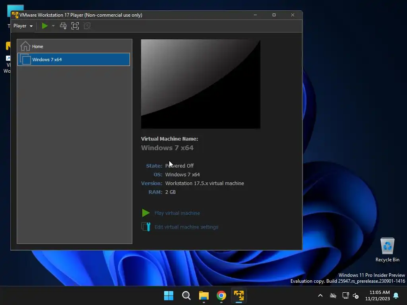Open the Player dropdown menu
This screenshot has width=407, height=305.
tap(23, 26)
